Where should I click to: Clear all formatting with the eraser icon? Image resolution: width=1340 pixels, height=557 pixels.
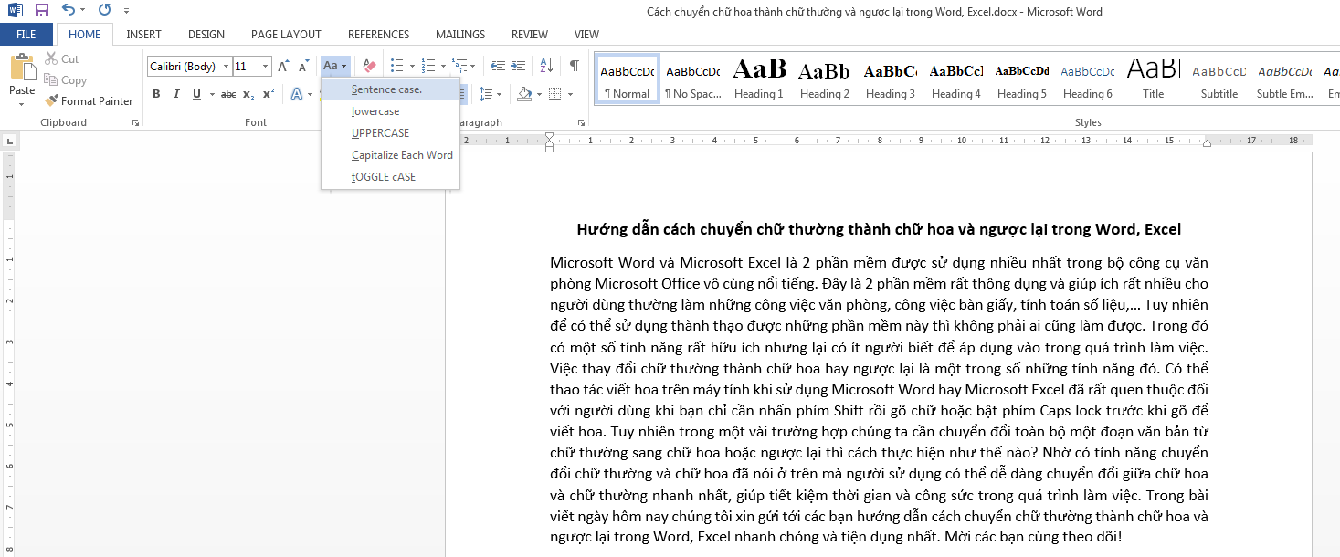369,66
